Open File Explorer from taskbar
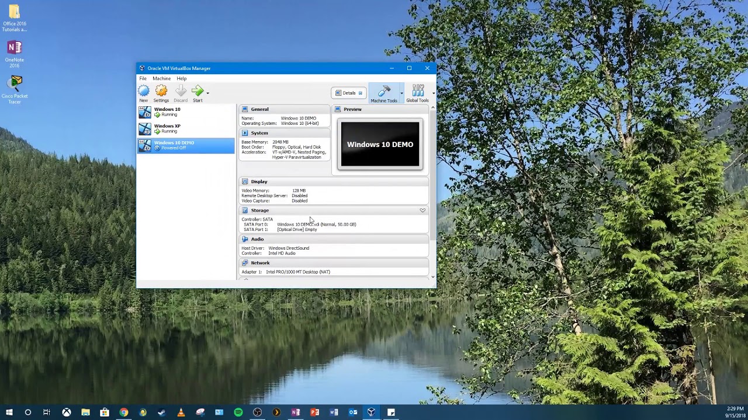The height and width of the screenshot is (420, 748). [85, 412]
